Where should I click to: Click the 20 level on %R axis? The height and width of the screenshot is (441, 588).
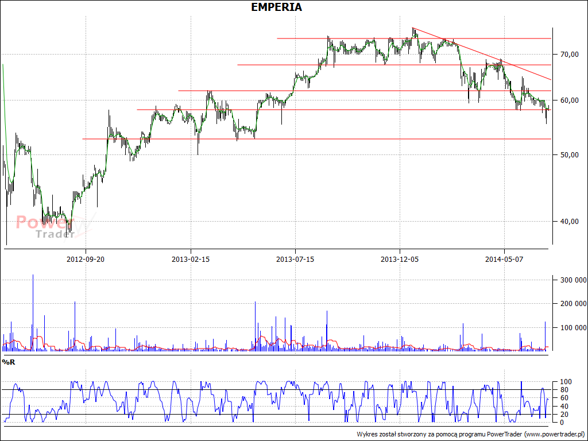point(564,415)
